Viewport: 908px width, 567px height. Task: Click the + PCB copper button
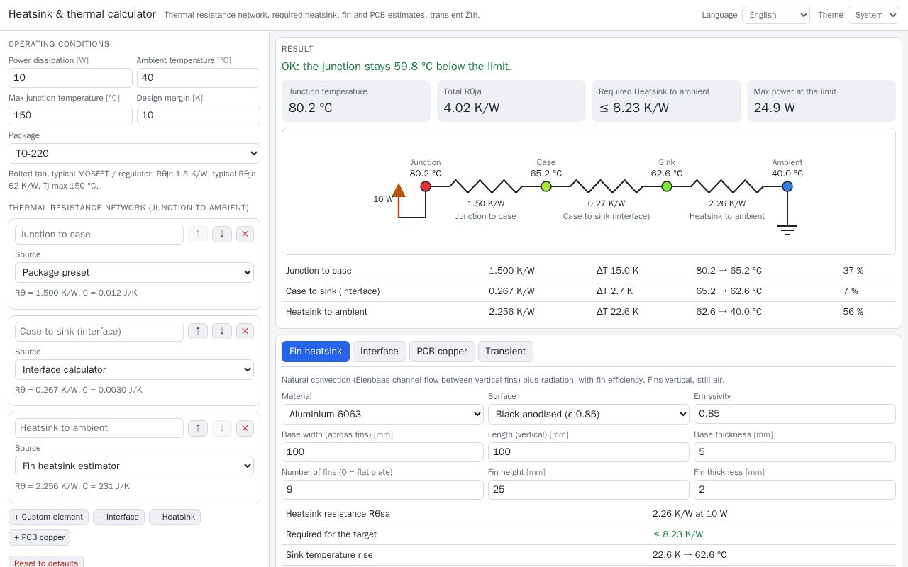(39, 537)
